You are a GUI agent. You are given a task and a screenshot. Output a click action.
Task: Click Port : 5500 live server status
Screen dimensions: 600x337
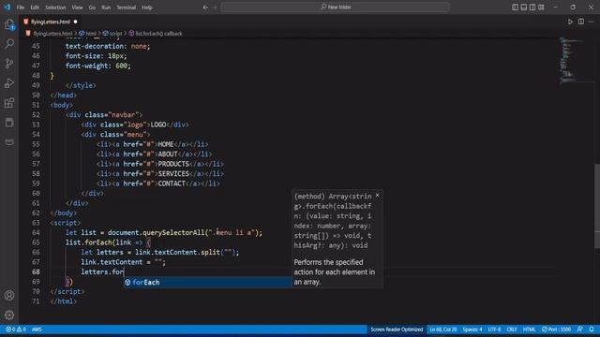pos(556,330)
